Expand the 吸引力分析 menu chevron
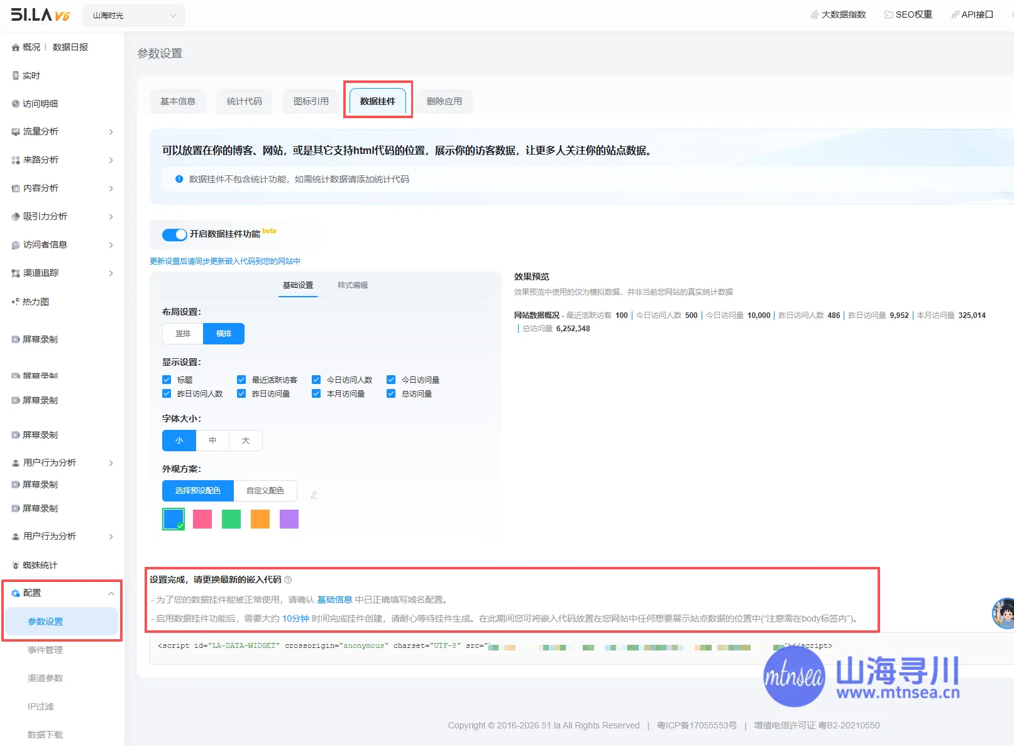1014x746 pixels. click(x=111, y=217)
